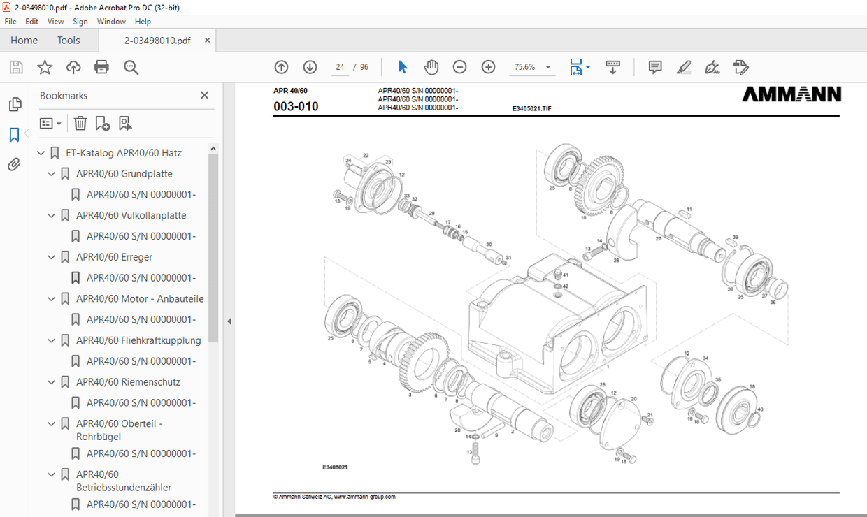Collapse the APR40/60 Erreger bookmark

(x=50, y=256)
